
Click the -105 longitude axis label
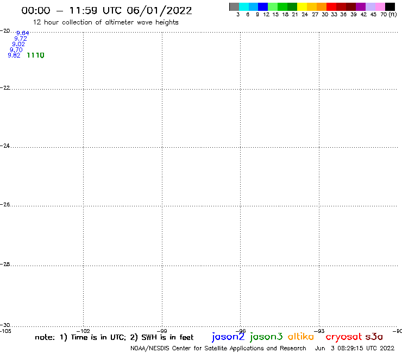(x=5, y=331)
